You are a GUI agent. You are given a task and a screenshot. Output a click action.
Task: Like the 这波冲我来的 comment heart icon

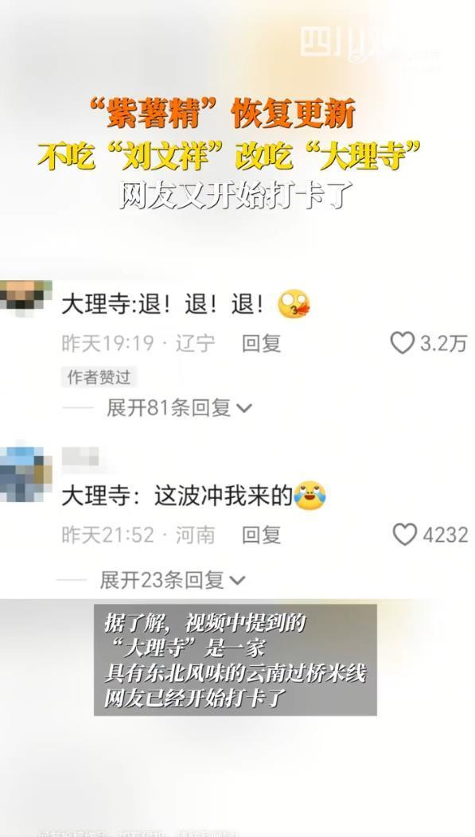coord(404,535)
